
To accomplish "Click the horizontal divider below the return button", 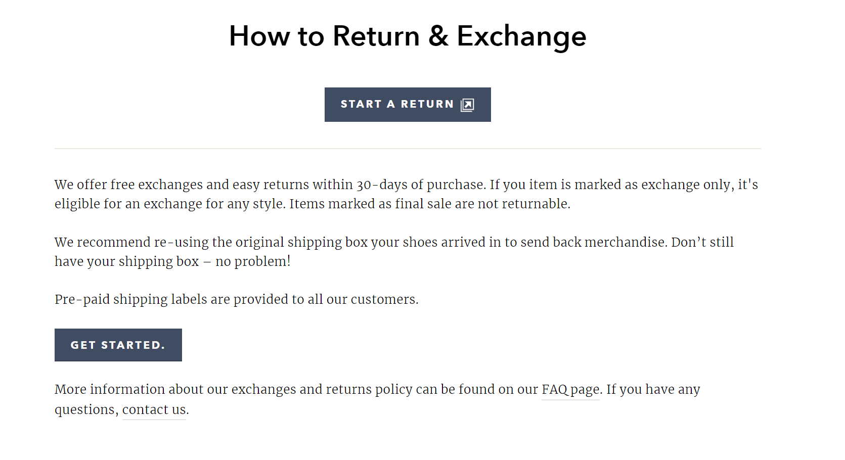I will pos(408,149).
